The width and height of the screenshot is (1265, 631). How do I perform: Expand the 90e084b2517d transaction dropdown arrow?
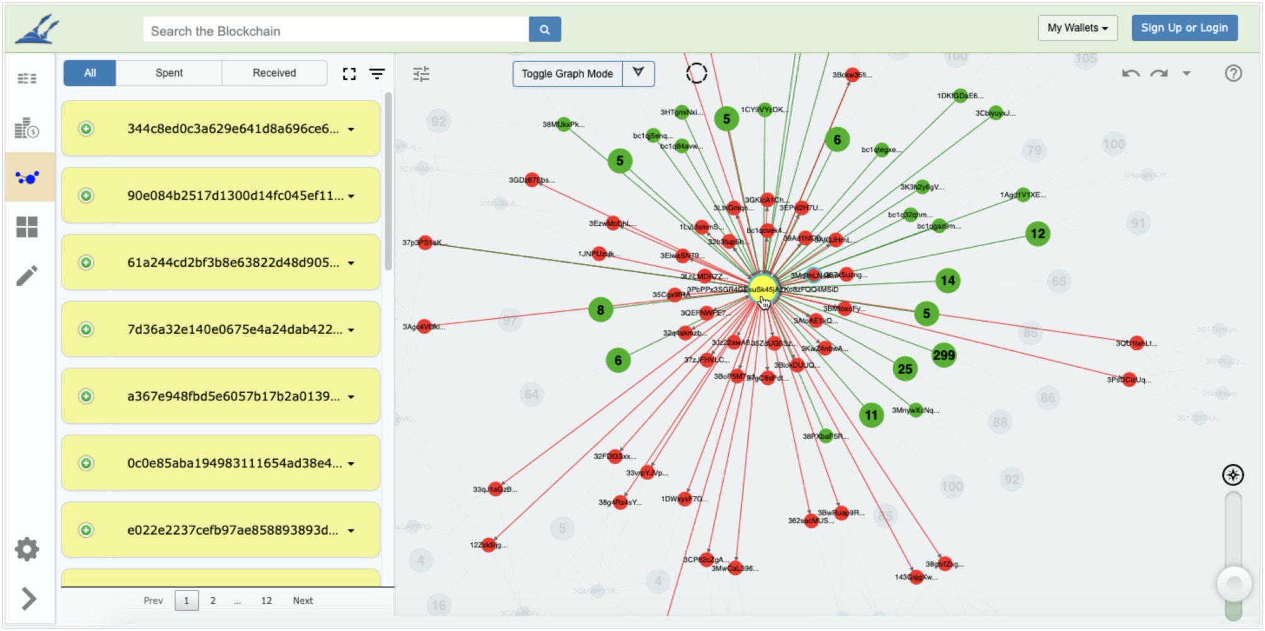pyautogui.click(x=351, y=196)
